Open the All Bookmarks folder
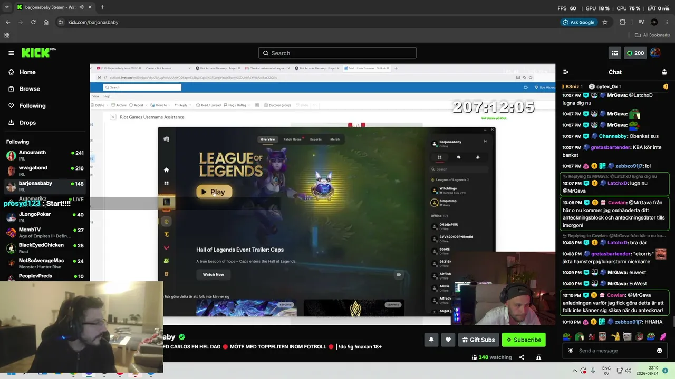 pyautogui.click(x=652, y=35)
